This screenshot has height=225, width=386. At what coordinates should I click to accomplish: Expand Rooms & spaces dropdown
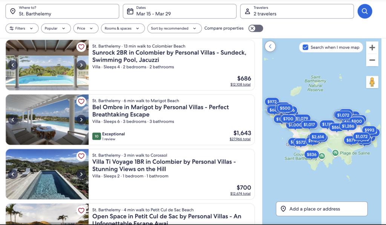123,29
